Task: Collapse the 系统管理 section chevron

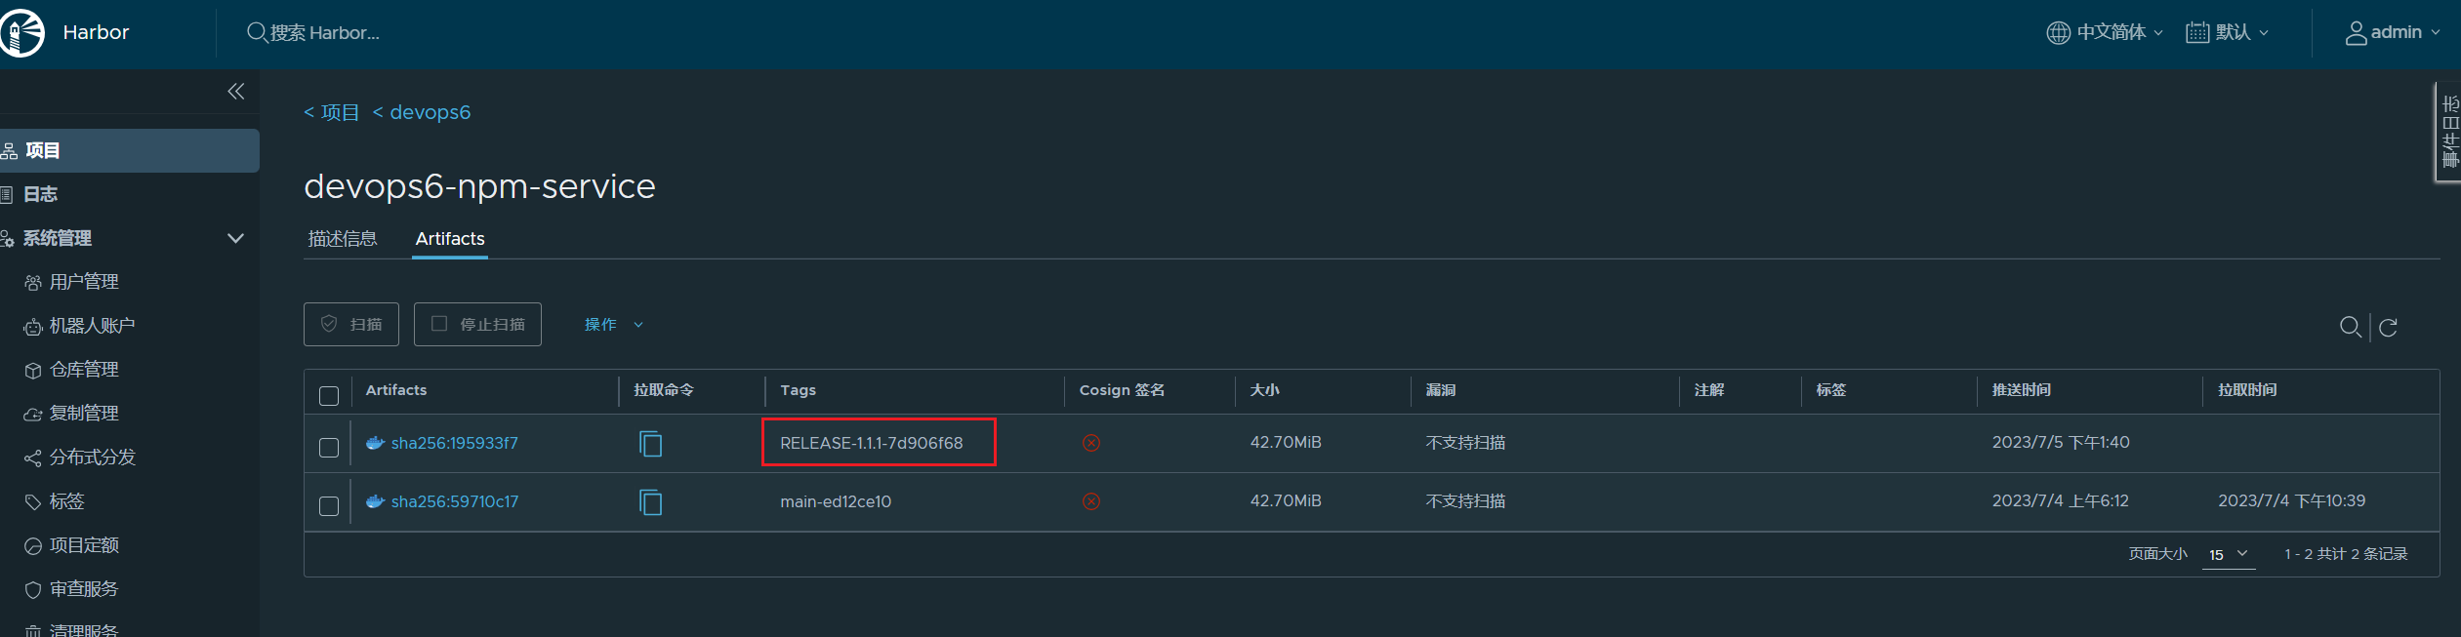Action: (235, 238)
